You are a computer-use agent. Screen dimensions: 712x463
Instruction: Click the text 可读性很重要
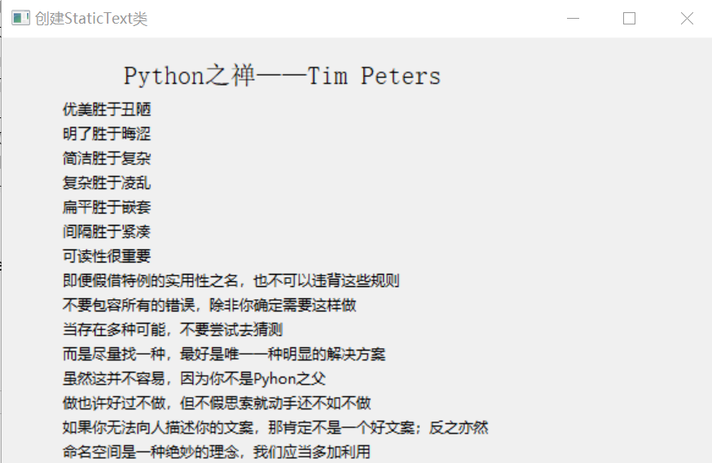(x=107, y=256)
